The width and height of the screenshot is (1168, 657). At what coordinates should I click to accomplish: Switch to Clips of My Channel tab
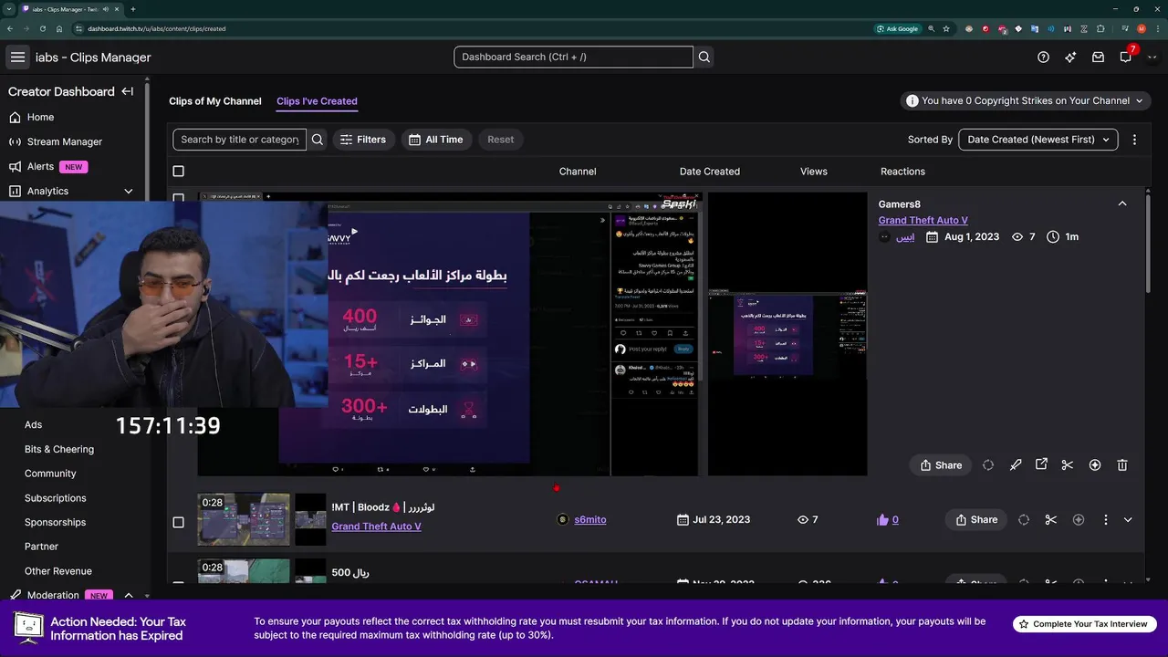pos(215,101)
